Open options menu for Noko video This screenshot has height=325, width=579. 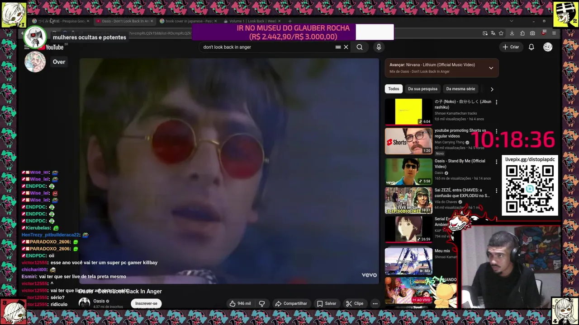(x=496, y=102)
